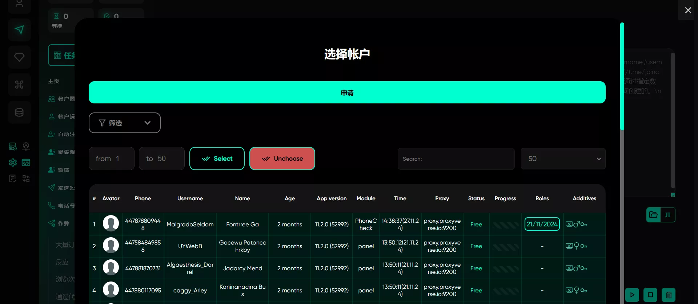The height and width of the screenshot is (304, 698).
Task: Click the crossed screen icon in caggy_Arley row
Action: coord(569,290)
